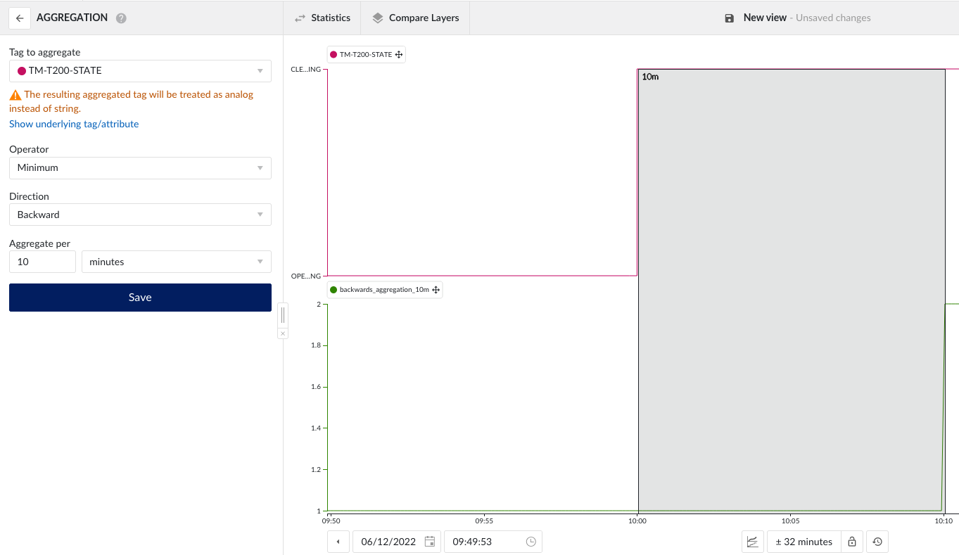Click the 10:00 tick label on time axis
Viewport: 959px width, 555px height.
637,521
